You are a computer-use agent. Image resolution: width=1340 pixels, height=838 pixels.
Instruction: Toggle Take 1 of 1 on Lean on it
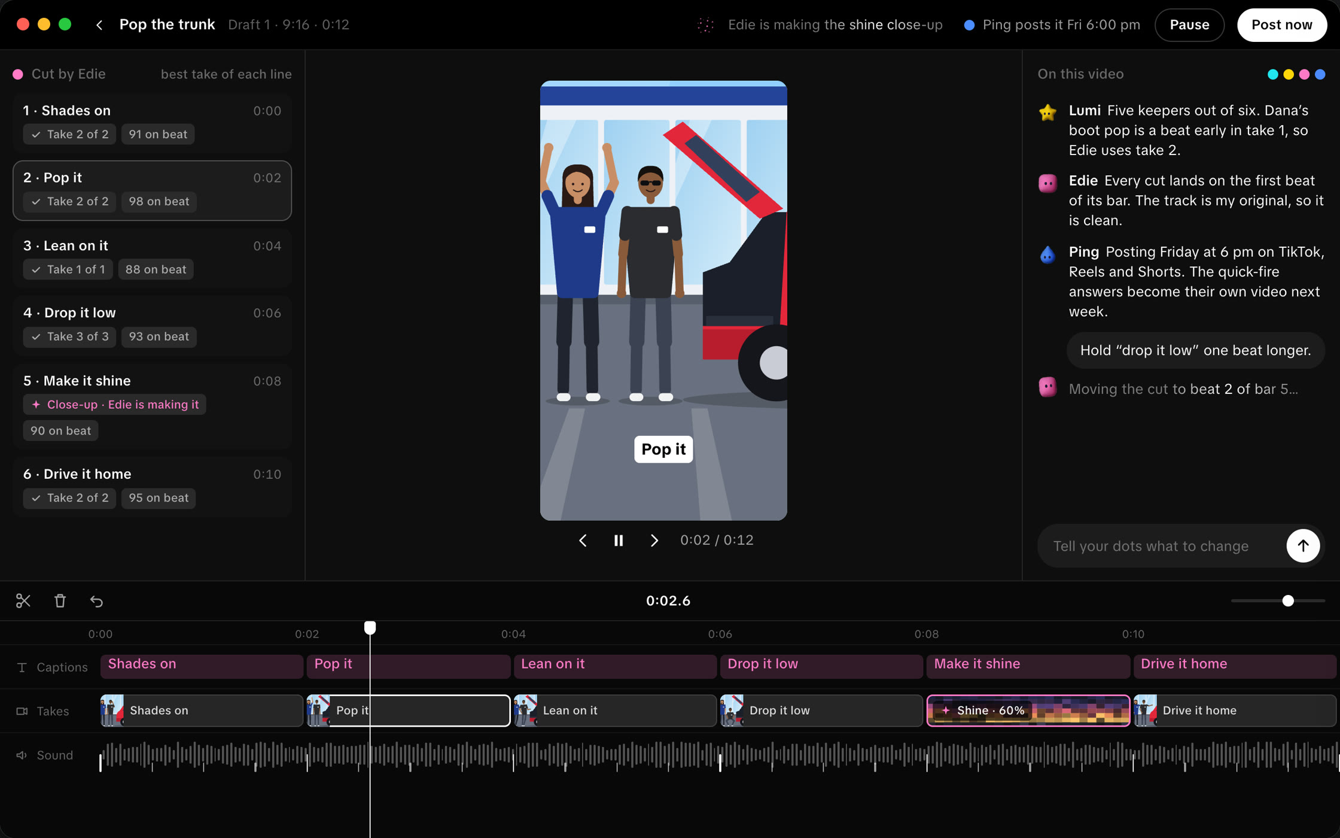click(x=68, y=269)
